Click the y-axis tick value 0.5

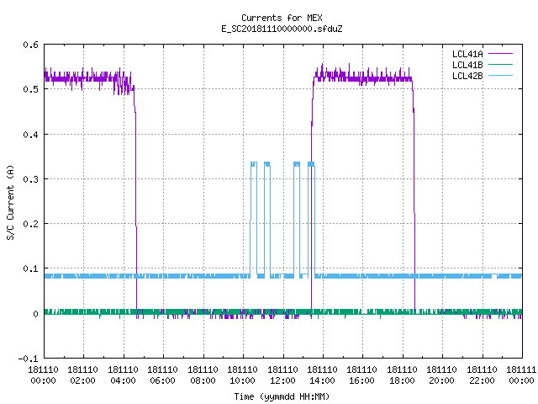[30, 89]
